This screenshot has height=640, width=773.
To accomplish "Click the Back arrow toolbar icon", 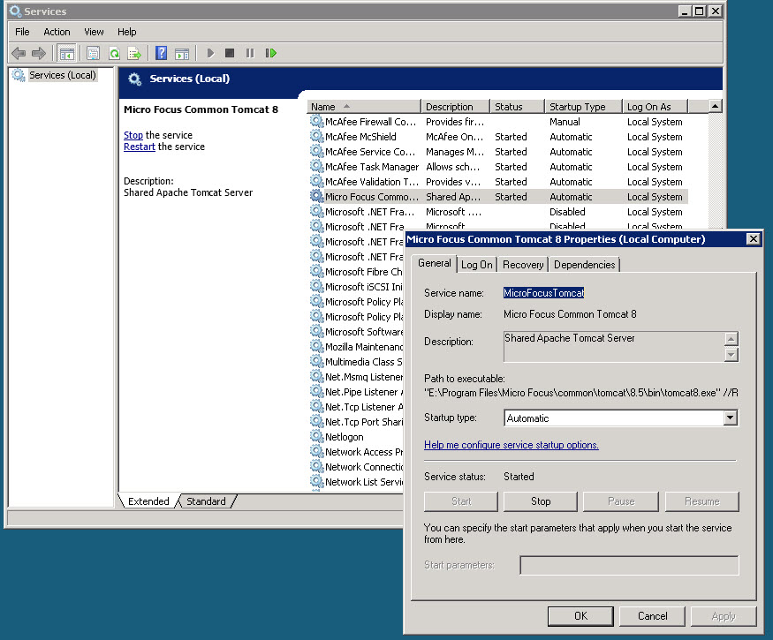I will tap(18, 54).
